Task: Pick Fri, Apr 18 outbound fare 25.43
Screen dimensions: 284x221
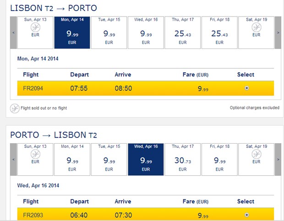Action: [219, 32]
